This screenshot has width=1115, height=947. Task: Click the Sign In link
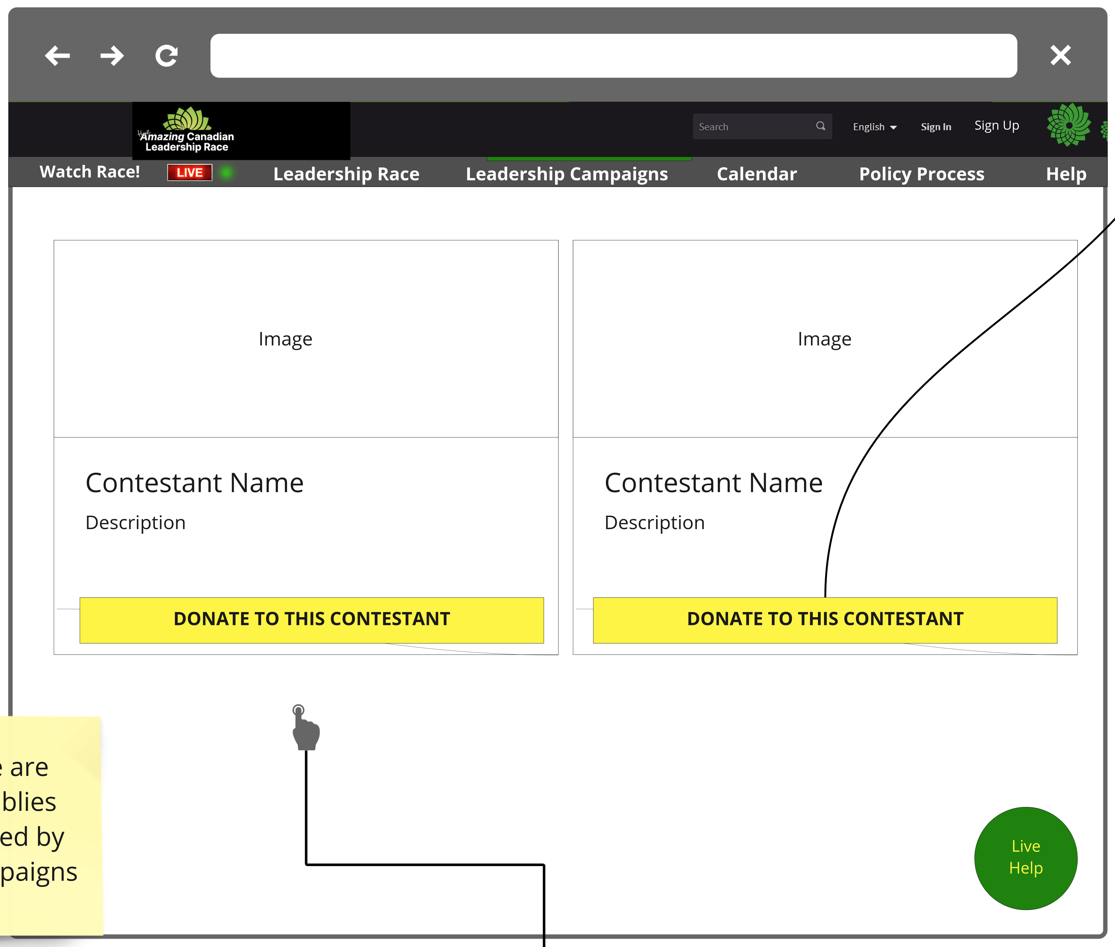click(936, 127)
